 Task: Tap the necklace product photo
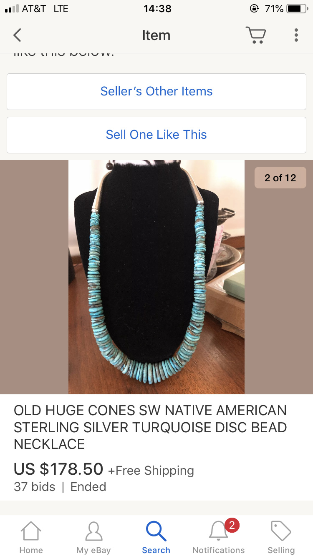156,277
